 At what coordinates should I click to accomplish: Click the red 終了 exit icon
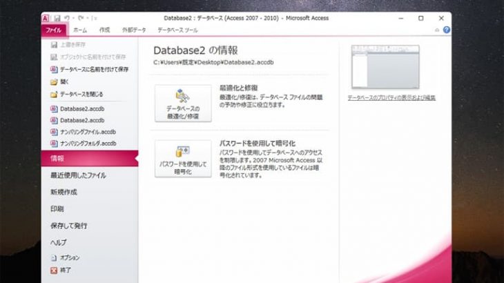click(54, 271)
